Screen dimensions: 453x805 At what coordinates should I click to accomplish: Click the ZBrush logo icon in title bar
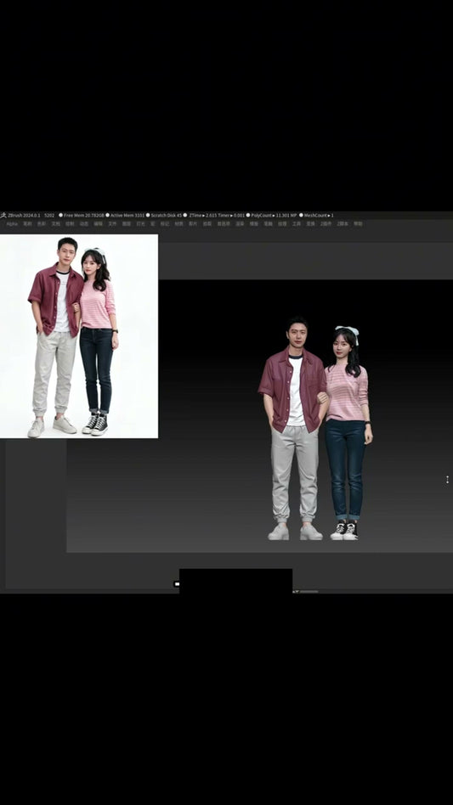coord(3,215)
